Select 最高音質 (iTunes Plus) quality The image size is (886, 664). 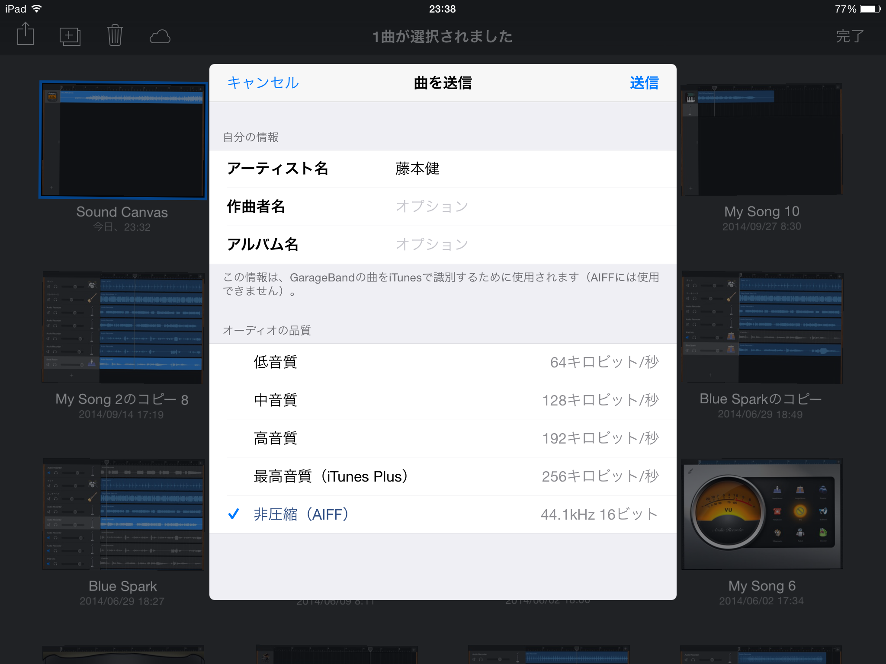443,476
